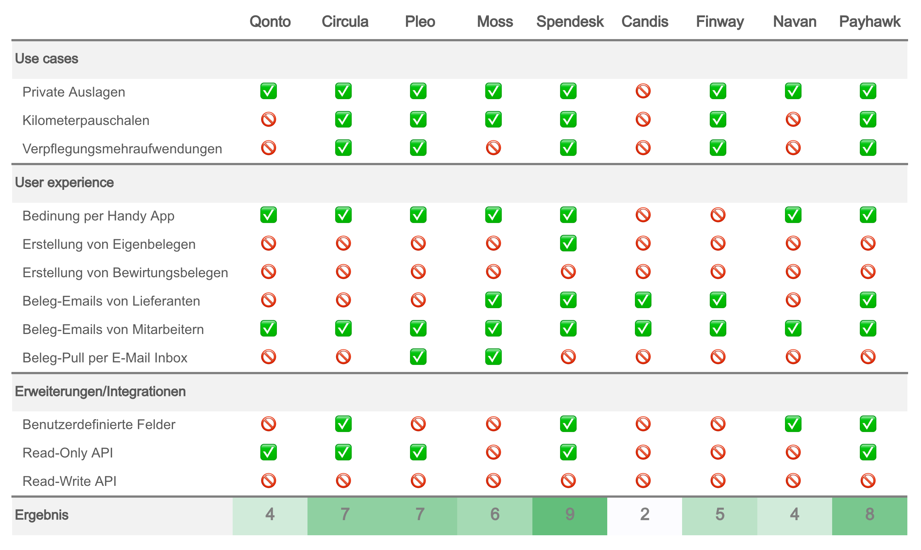
Task: Click Finway's prohibited icon for Bedinung per Handy App
Action: point(718,215)
